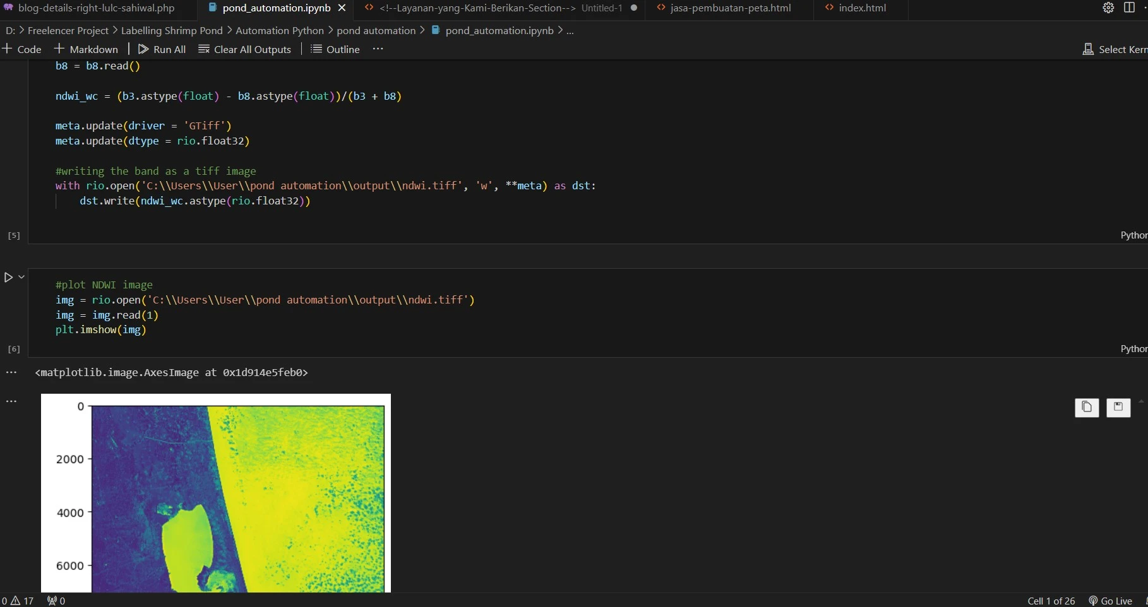
Task: Insert a new Markdown cell
Action: (87, 49)
